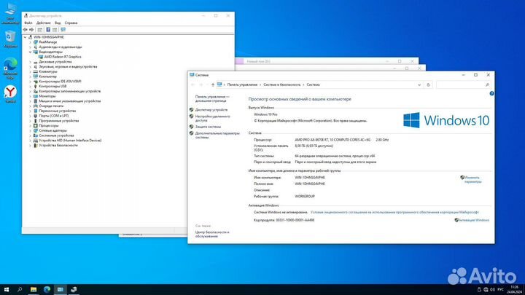The width and height of the screenshot is (525, 295).
Task: Click the network icon in the system tray
Action: point(486,290)
